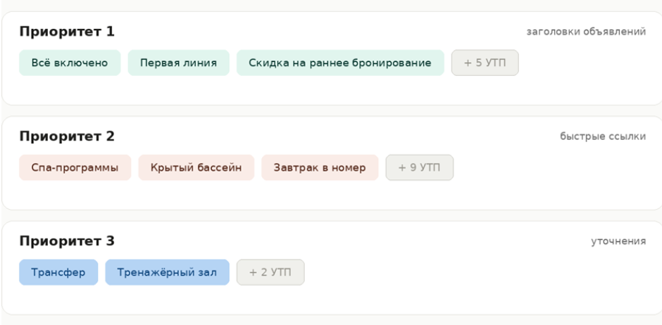Image resolution: width=662 pixels, height=325 pixels.
Task: Show more via «+ 9 УТП»
Action: [x=419, y=167]
